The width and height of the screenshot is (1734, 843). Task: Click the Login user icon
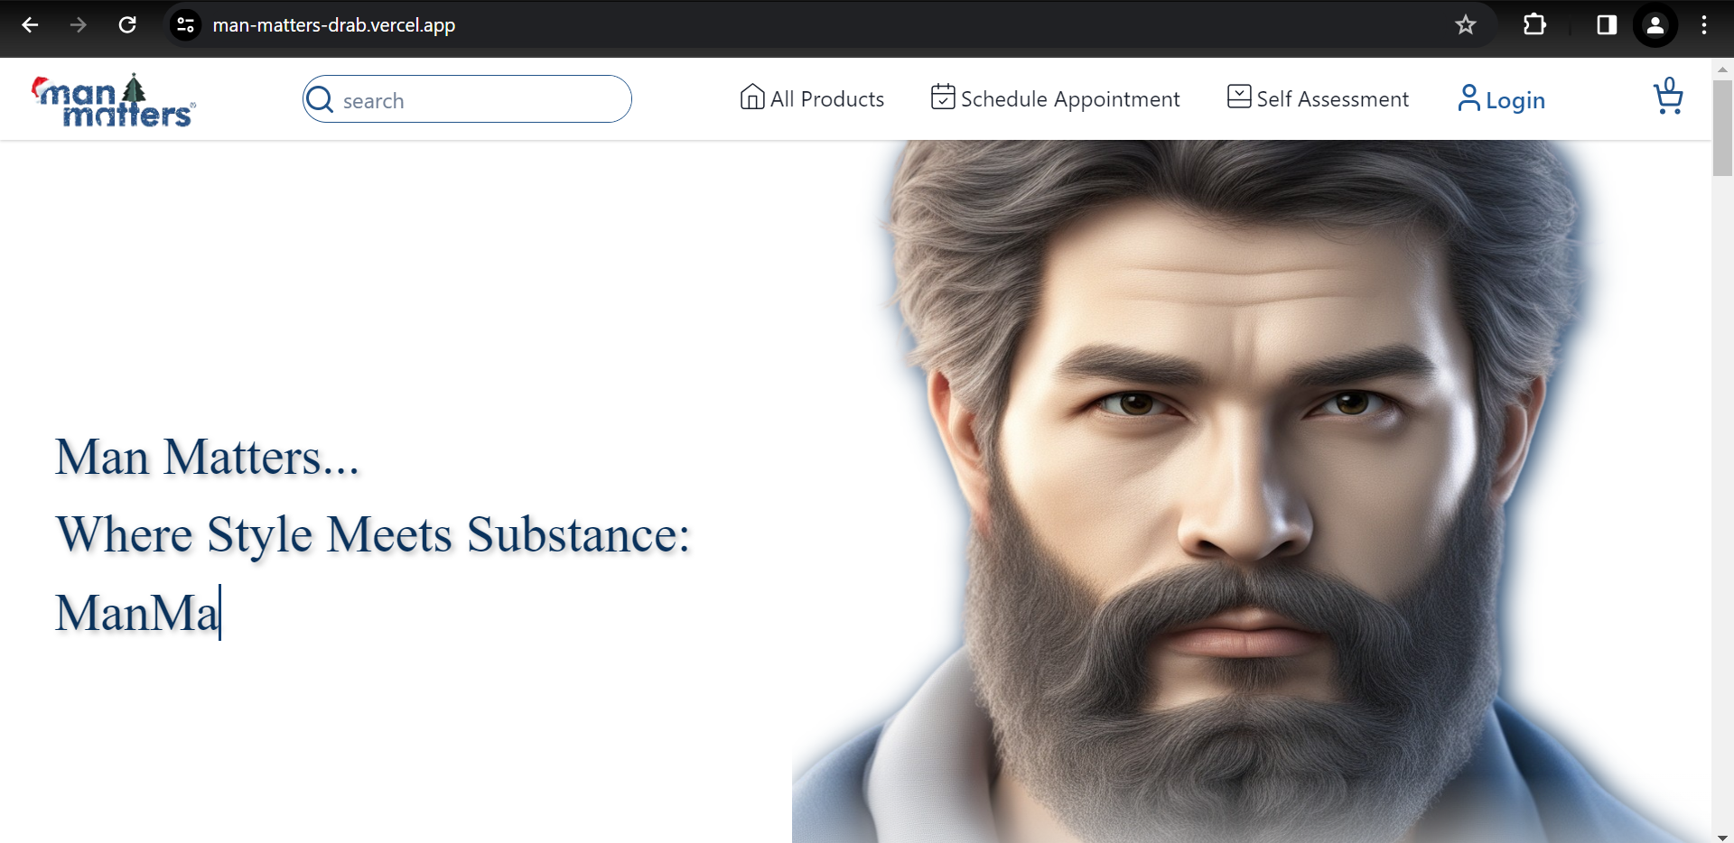1469,98
